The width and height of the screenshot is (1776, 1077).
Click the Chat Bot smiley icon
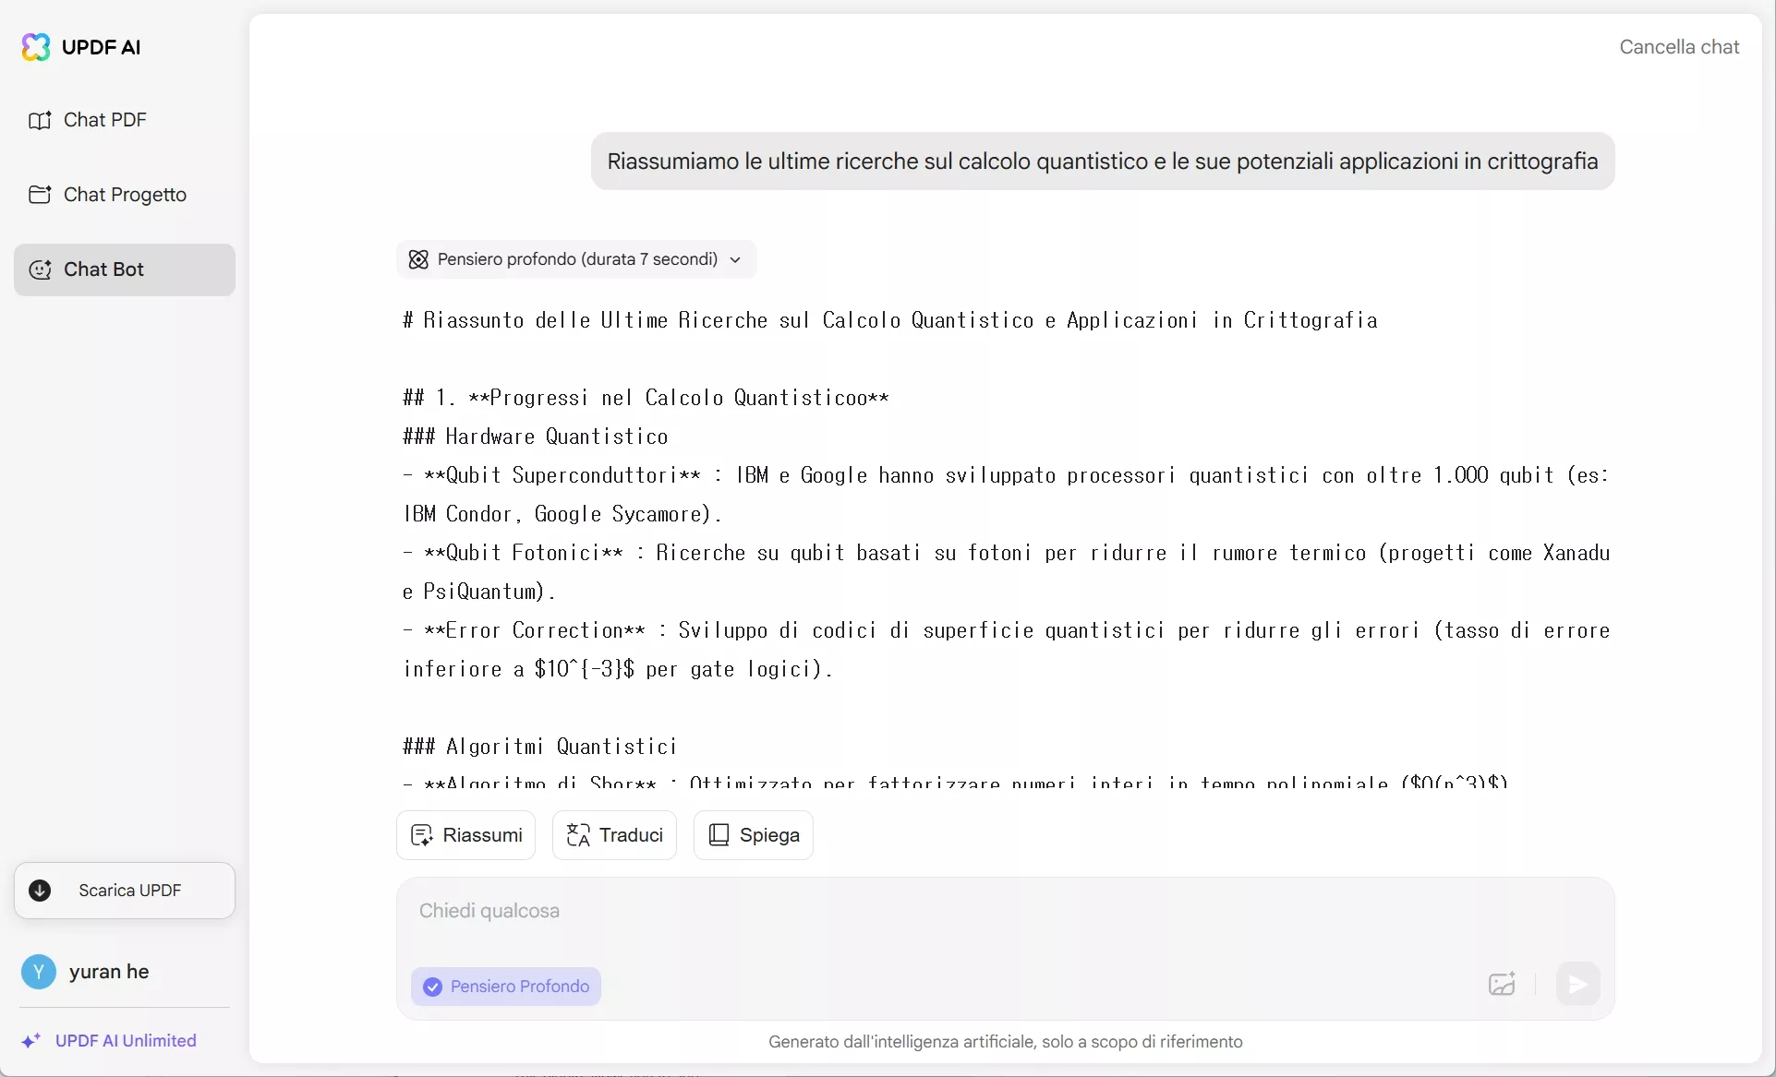(40, 269)
